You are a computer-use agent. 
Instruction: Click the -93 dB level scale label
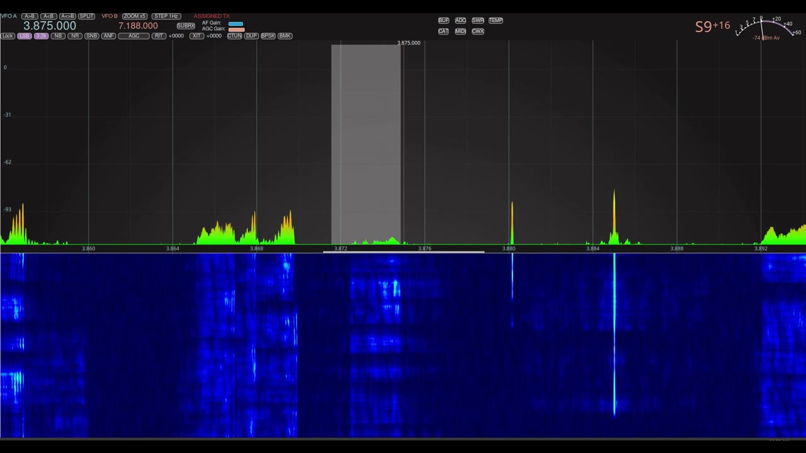click(8, 210)
